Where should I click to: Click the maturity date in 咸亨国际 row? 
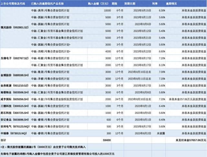pyautogui.click(x=139, y=99)
